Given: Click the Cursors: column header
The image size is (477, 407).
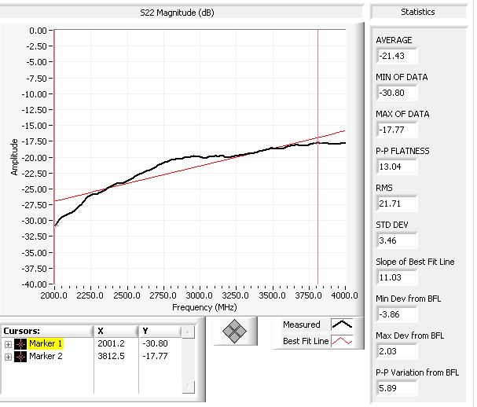Looking at the screenshot, I should tap(47, 331).
